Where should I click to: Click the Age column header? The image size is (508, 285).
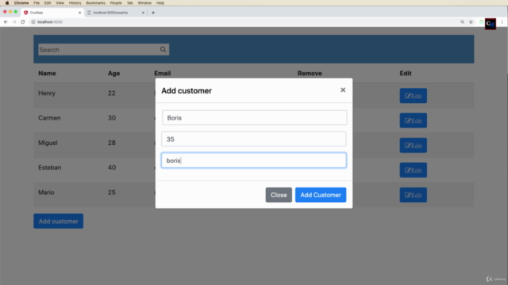pyautogui.click(x=114, y=74)
